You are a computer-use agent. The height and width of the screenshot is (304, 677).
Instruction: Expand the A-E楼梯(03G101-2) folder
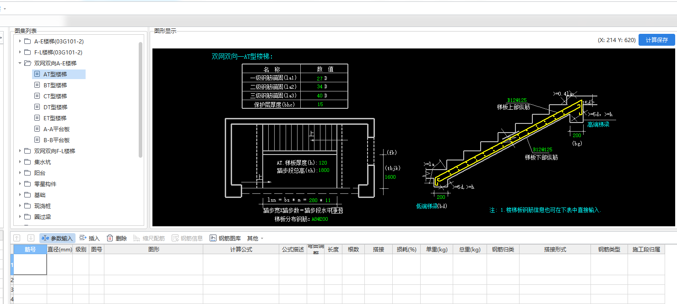click(20, 41)
